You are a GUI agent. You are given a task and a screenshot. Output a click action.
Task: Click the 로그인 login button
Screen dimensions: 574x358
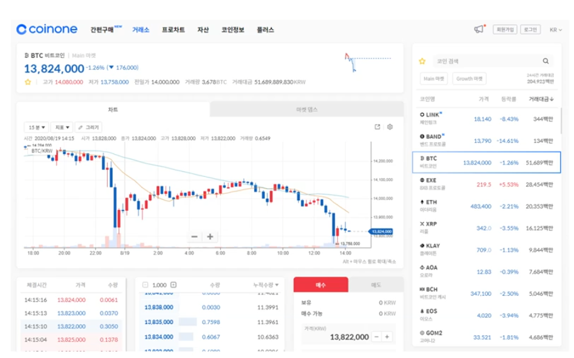point(530,30)
